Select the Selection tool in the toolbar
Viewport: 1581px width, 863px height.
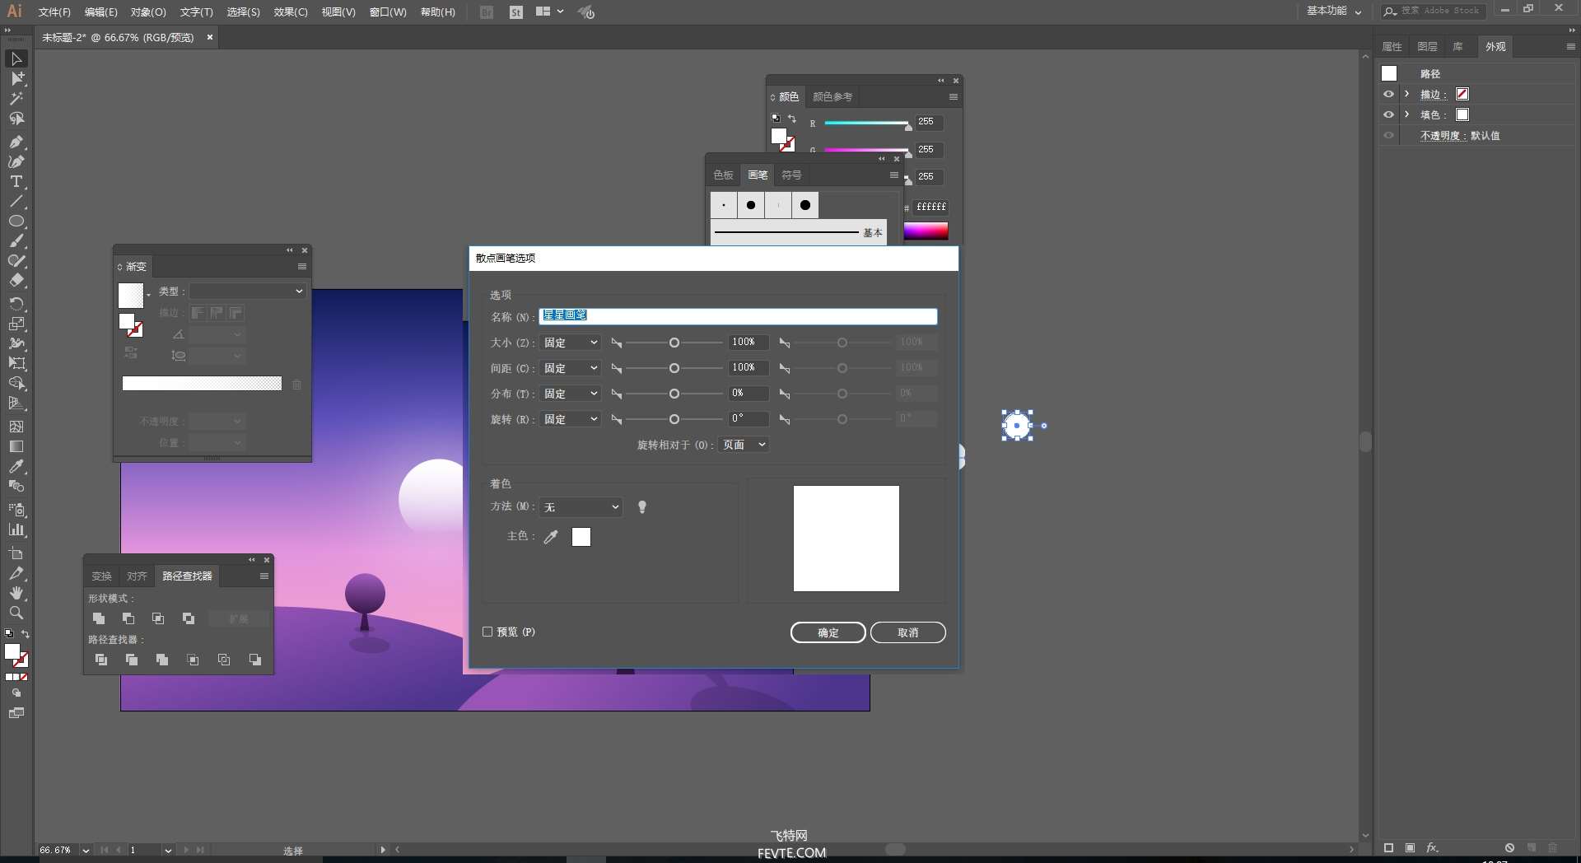coord(16,58)
